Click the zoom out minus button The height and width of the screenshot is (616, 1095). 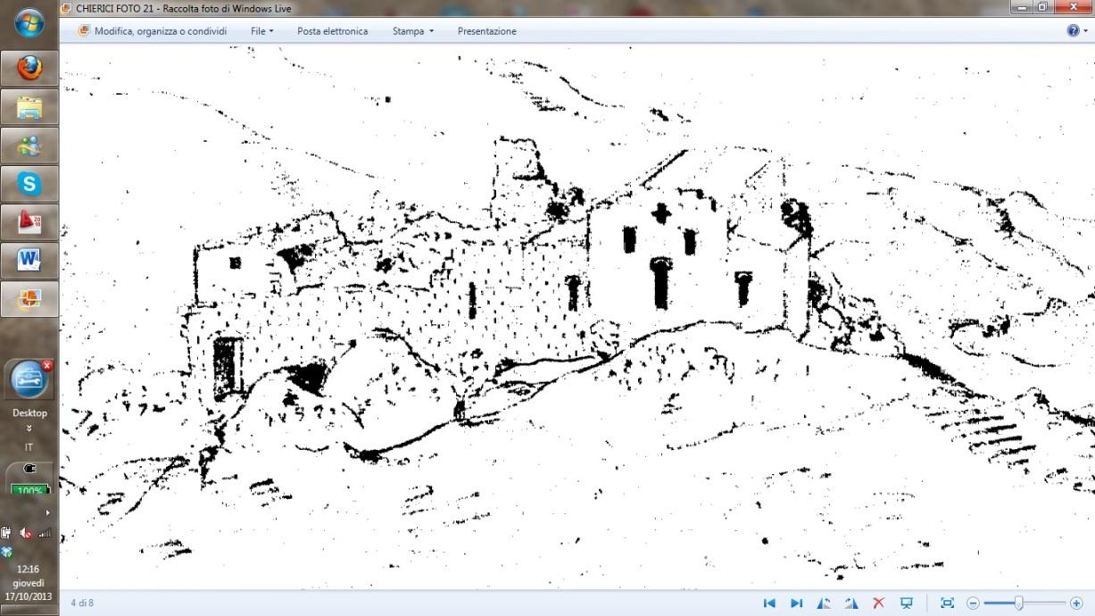(973, 604)
